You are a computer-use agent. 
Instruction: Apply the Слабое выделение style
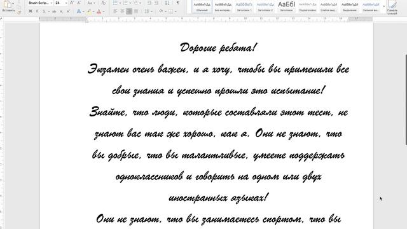point(328,7)
